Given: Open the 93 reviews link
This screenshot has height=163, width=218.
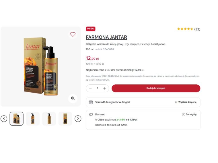Looking at the screenshot, I should coord(197,29).
